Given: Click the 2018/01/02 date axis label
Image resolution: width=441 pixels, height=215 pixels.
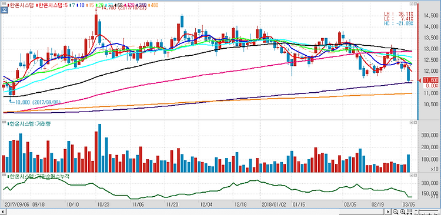Looking at the screenshot, I should [273, 204].
